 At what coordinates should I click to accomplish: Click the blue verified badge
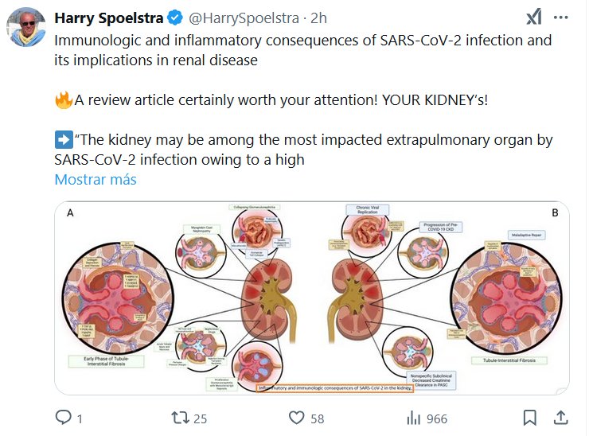pyautogui.click(x=177, y=18)
